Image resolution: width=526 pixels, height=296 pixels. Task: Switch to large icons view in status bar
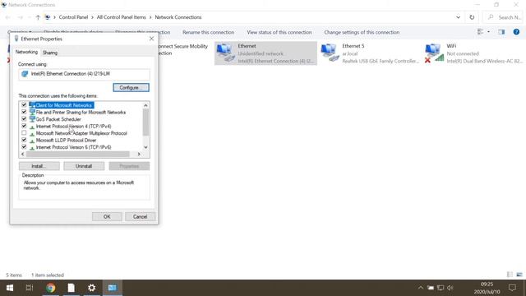point(519,275)
